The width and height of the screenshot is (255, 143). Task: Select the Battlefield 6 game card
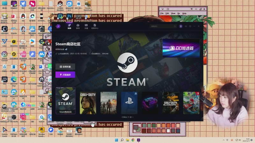click(x=108, y=103)
